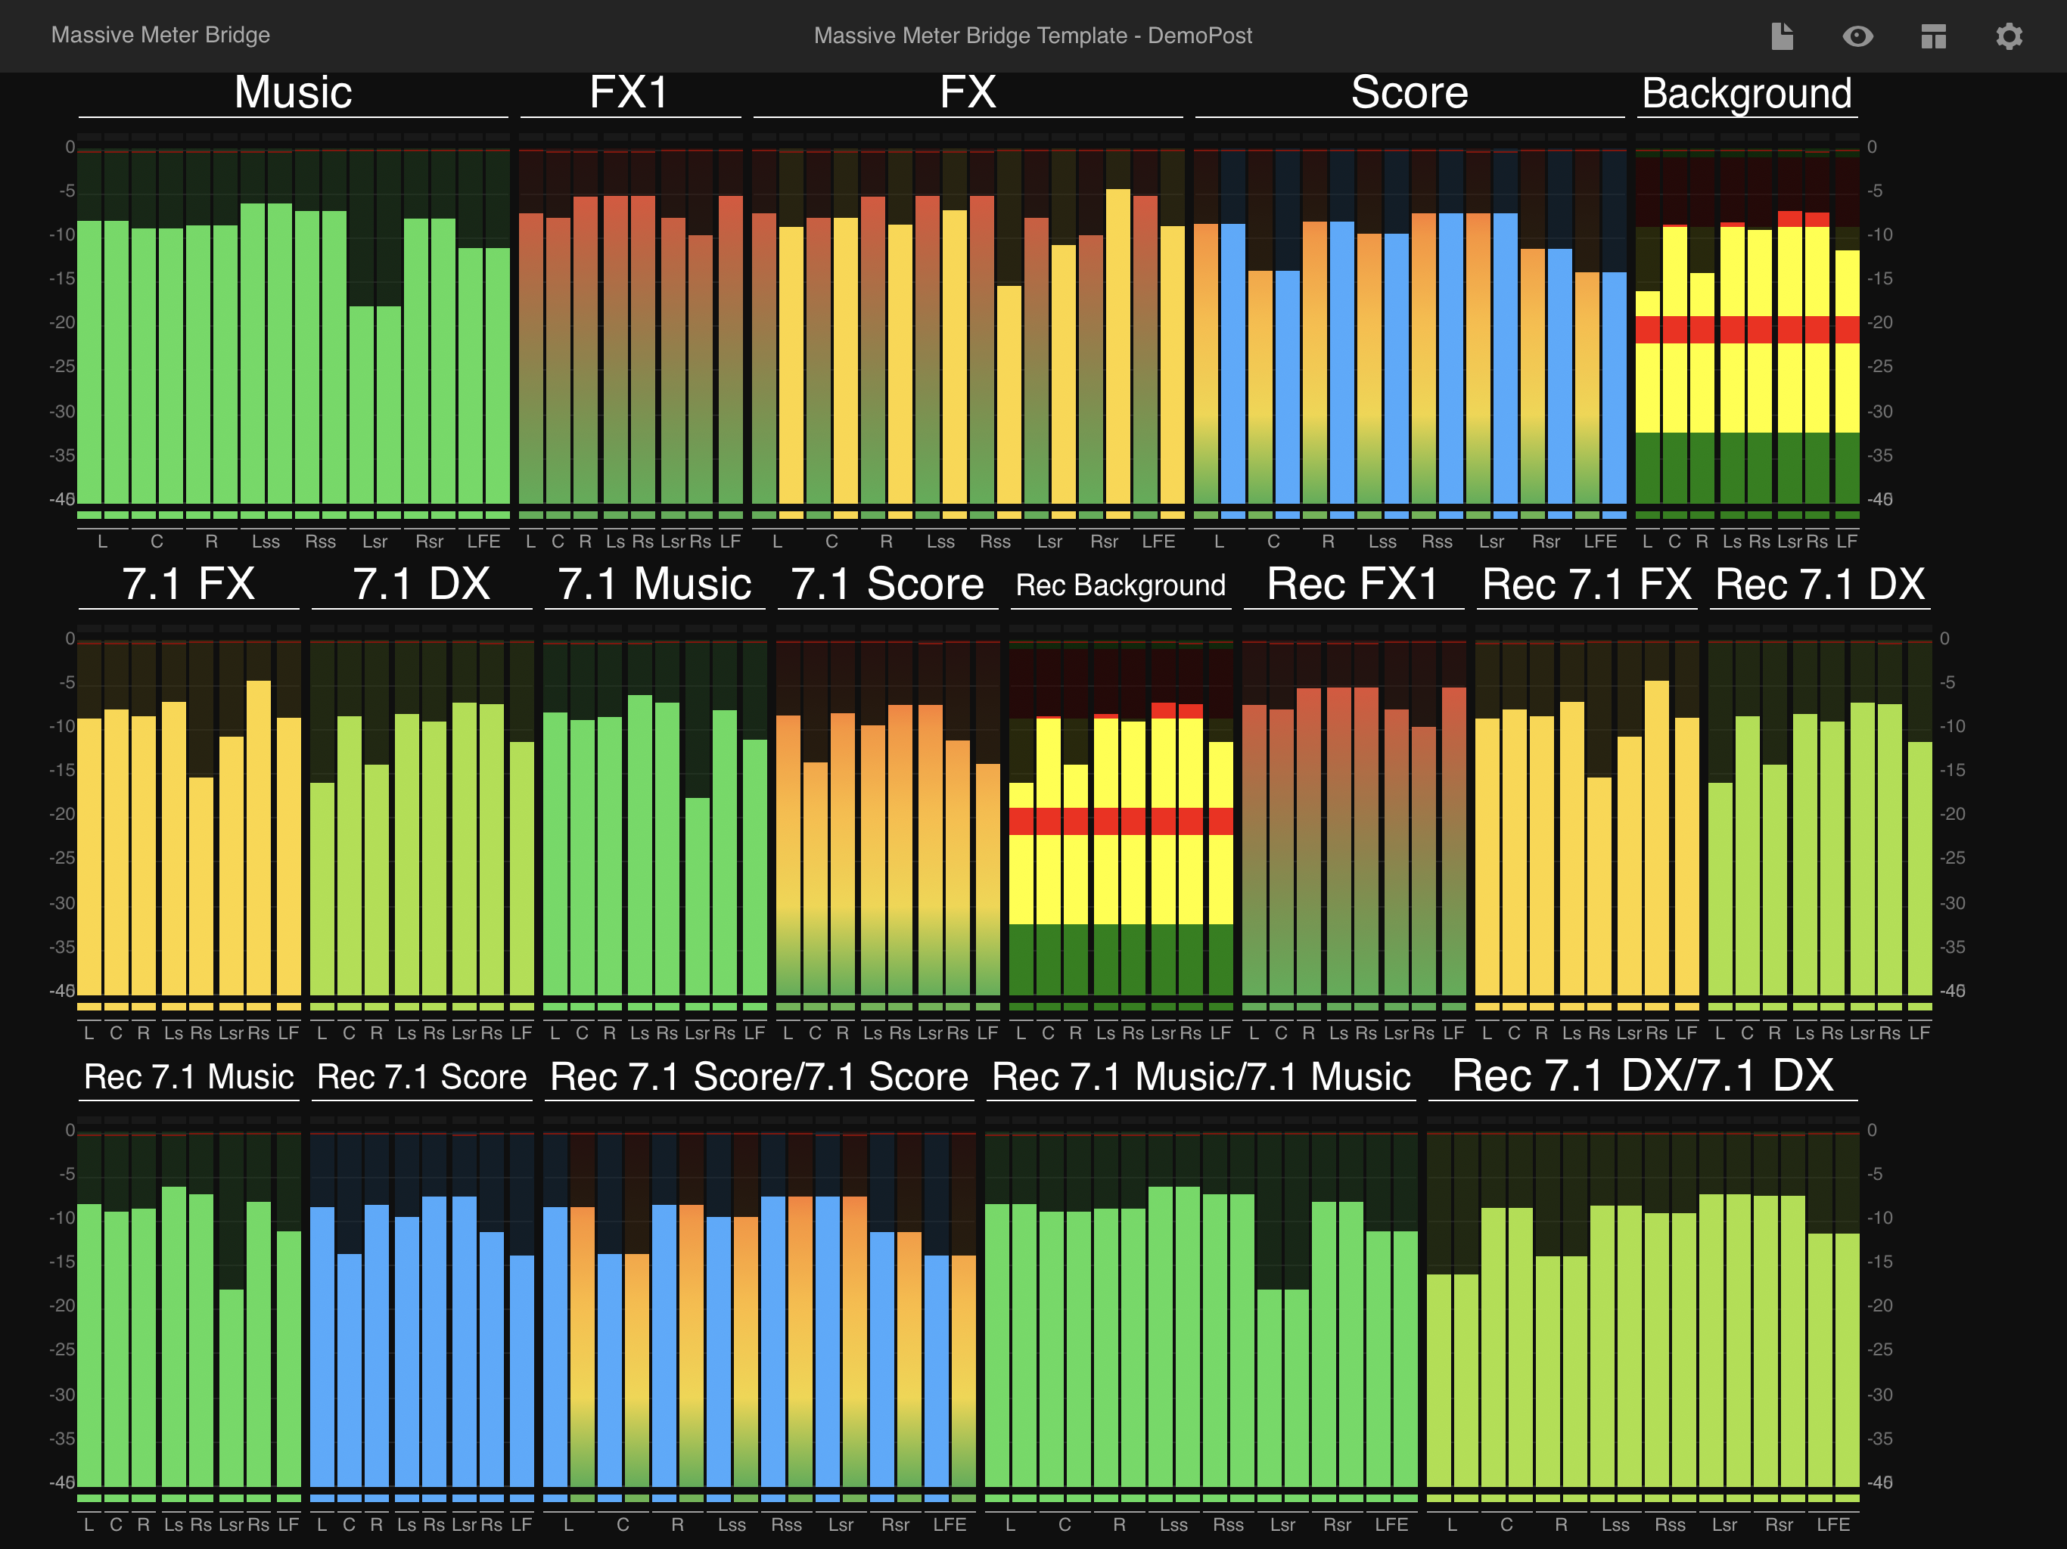Image resolution: width=2067 pixels, height=1549 pixels.
Task: Click the Rec 7.1 Music L label
Action: [x=89, y=1524]
